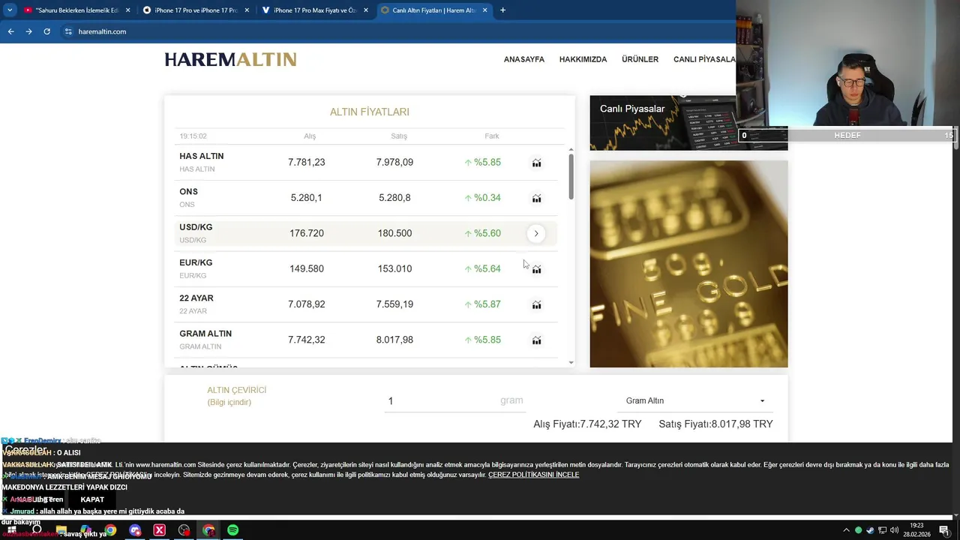Select the GRAM ALTIN row name
Screen dimensions: 960x540
click(x=205, y=334)
